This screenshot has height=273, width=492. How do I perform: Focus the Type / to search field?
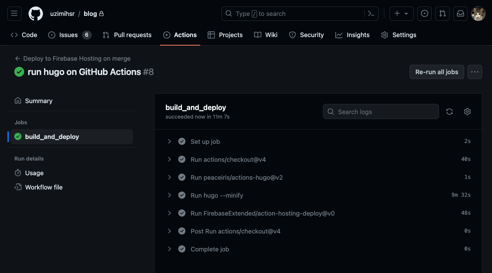(300, 13)
